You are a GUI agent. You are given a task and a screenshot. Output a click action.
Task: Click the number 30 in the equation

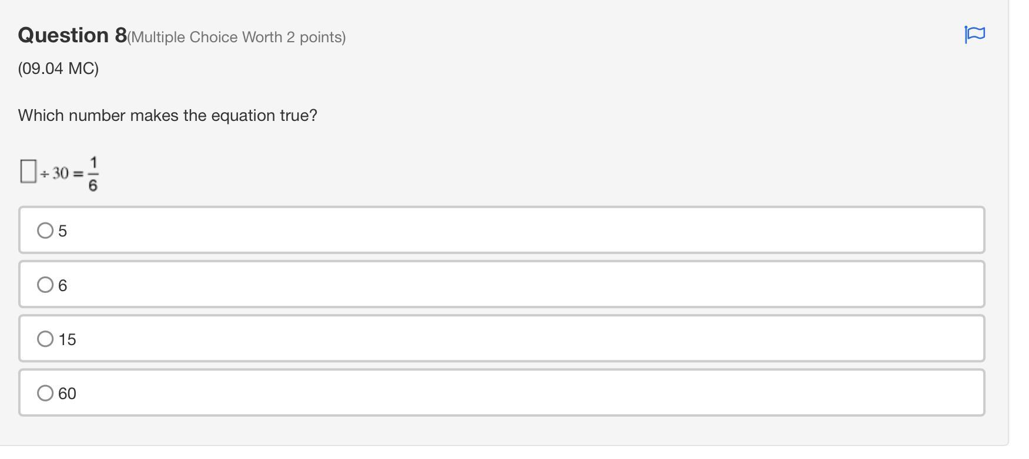point(61,173)
